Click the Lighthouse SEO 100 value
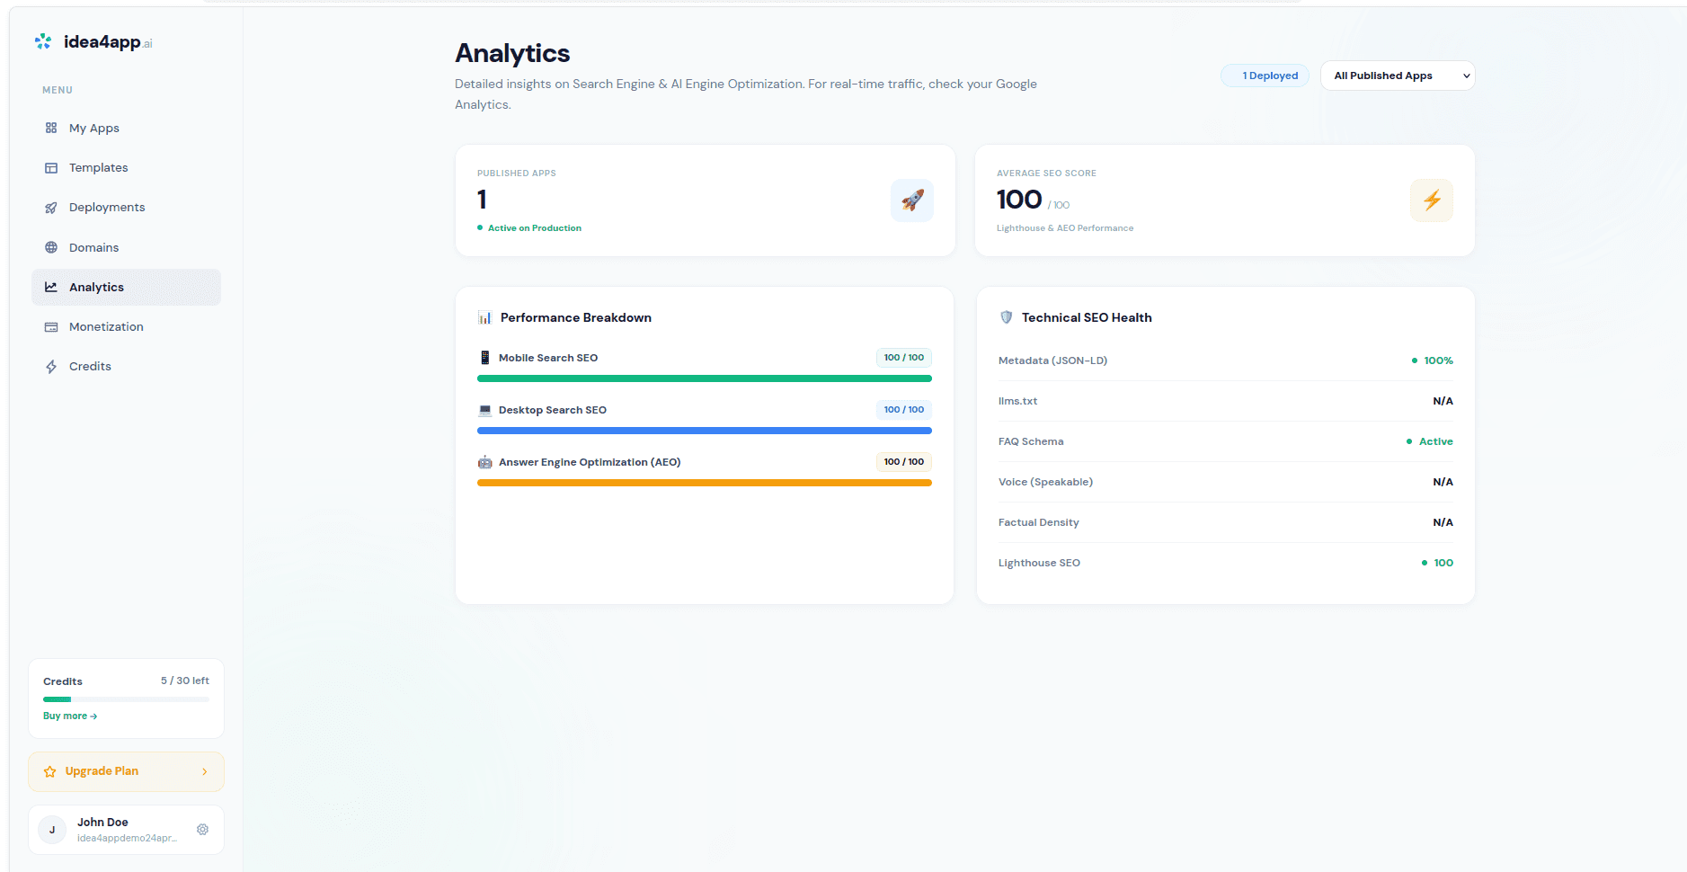Viewport: 1687px width, 872px height. [1443, 563]
